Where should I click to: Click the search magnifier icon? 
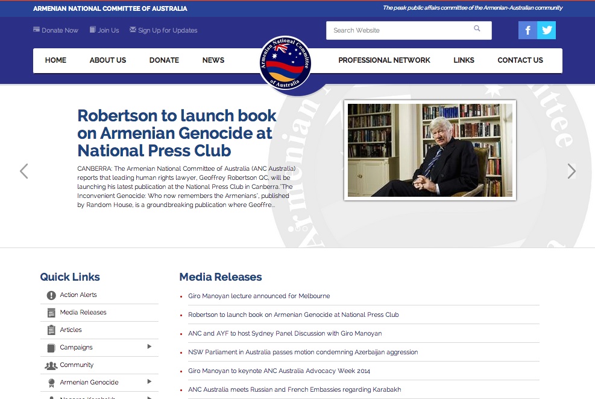coord(477,28)
